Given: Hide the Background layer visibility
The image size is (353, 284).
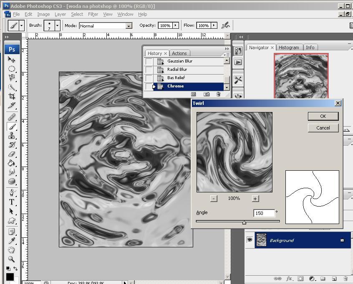Looking at the screenshot, I should (x=250, y=240).
